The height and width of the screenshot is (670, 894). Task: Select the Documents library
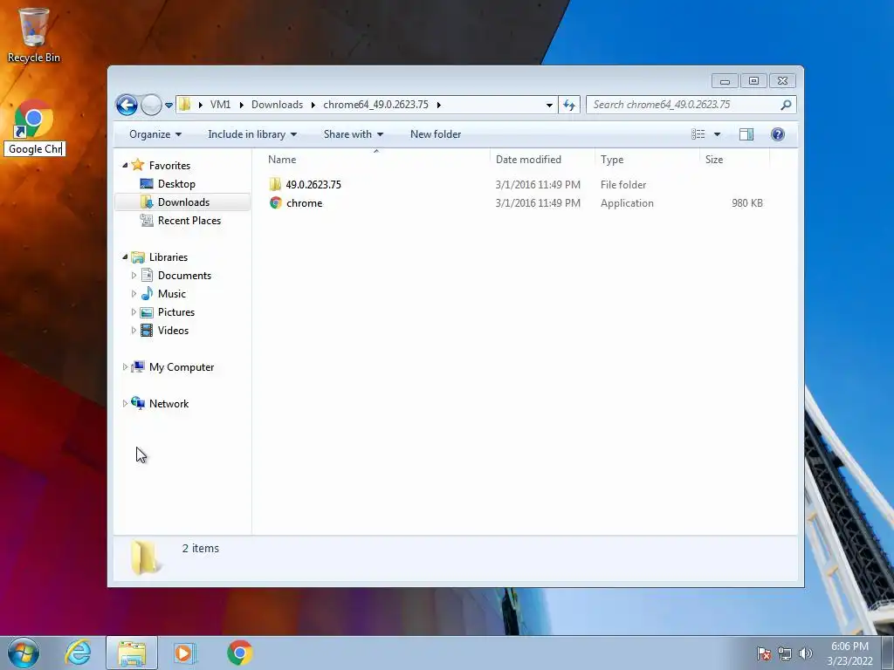(x=184, y=276)
